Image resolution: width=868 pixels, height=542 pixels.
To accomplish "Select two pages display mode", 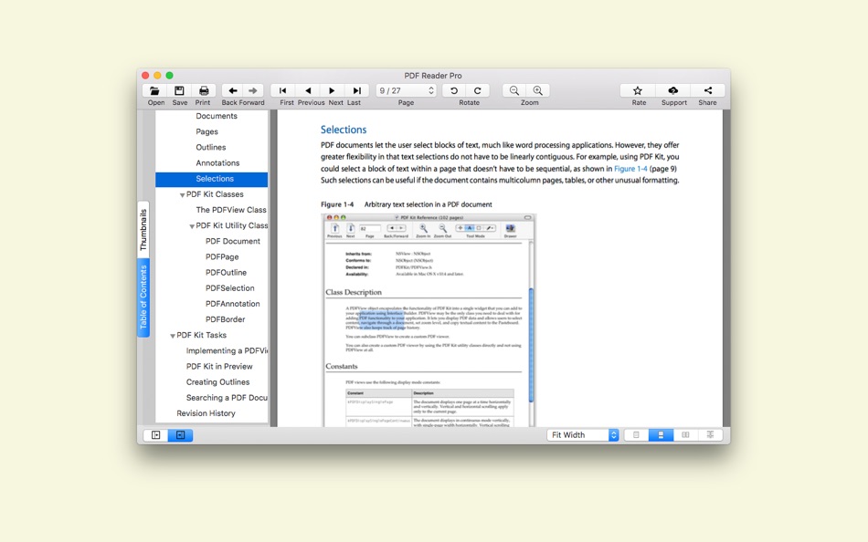I will 685,435.
